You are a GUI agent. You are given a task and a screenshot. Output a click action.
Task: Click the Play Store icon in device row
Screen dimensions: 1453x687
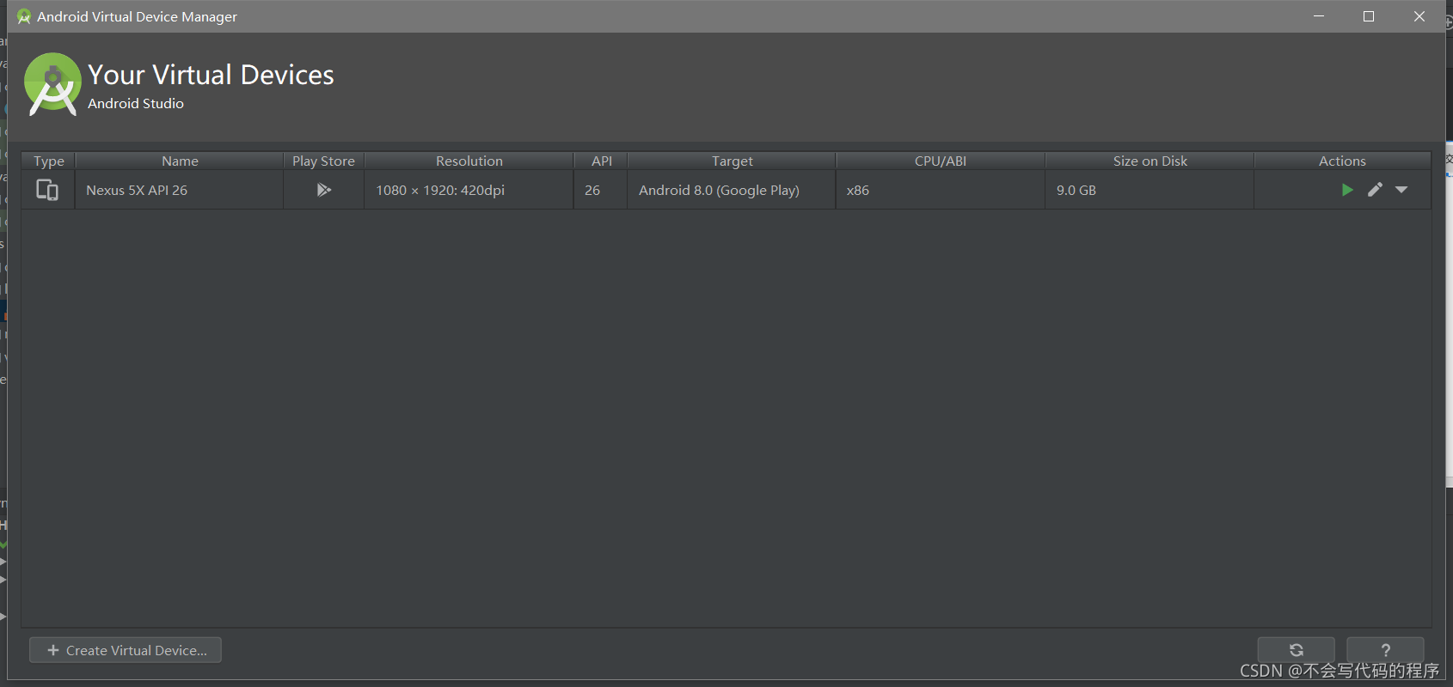(x=323, y=190)
